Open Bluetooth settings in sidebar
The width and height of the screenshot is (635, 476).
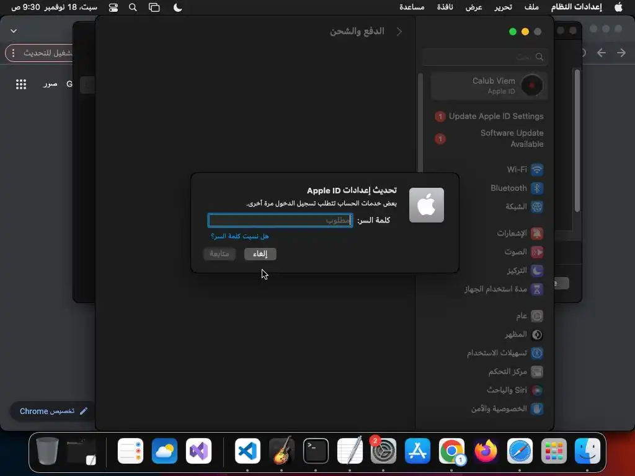point(517,188)
